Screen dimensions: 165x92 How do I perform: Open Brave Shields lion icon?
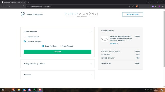(137, 6)
